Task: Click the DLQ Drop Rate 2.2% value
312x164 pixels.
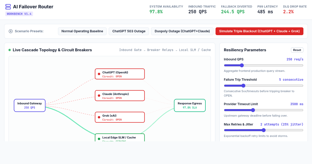Action: (x=288, y=12)
